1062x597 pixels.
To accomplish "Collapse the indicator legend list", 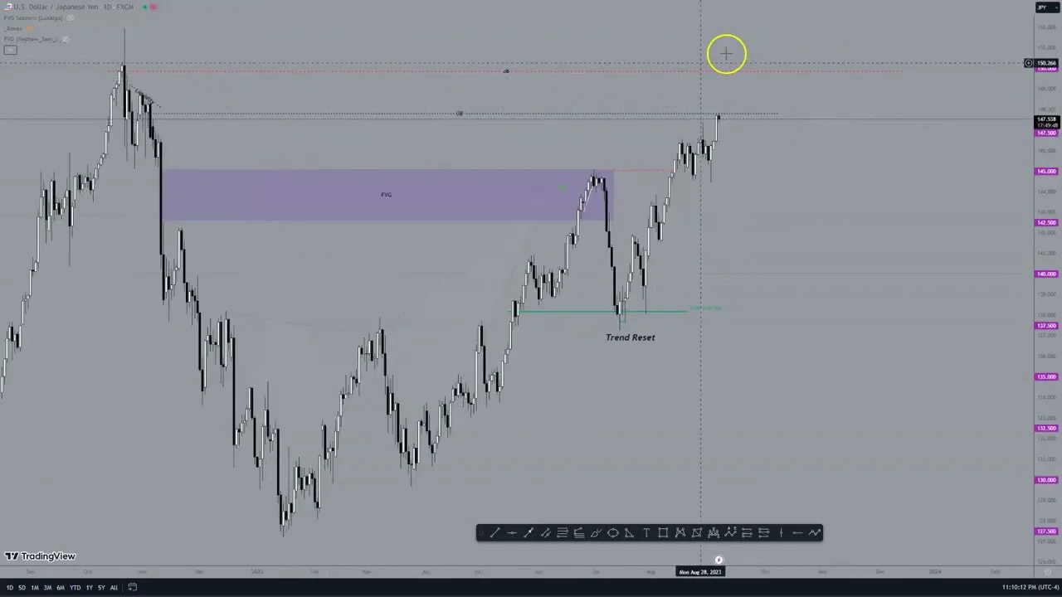I will point(11,50).
